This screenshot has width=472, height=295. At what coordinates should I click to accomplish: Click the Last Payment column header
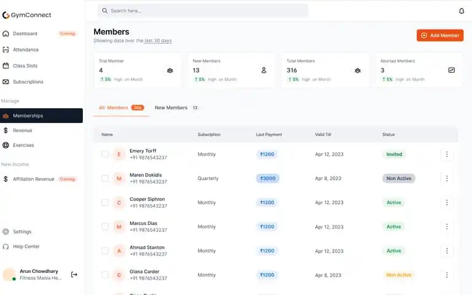click(x=269, y=135)
